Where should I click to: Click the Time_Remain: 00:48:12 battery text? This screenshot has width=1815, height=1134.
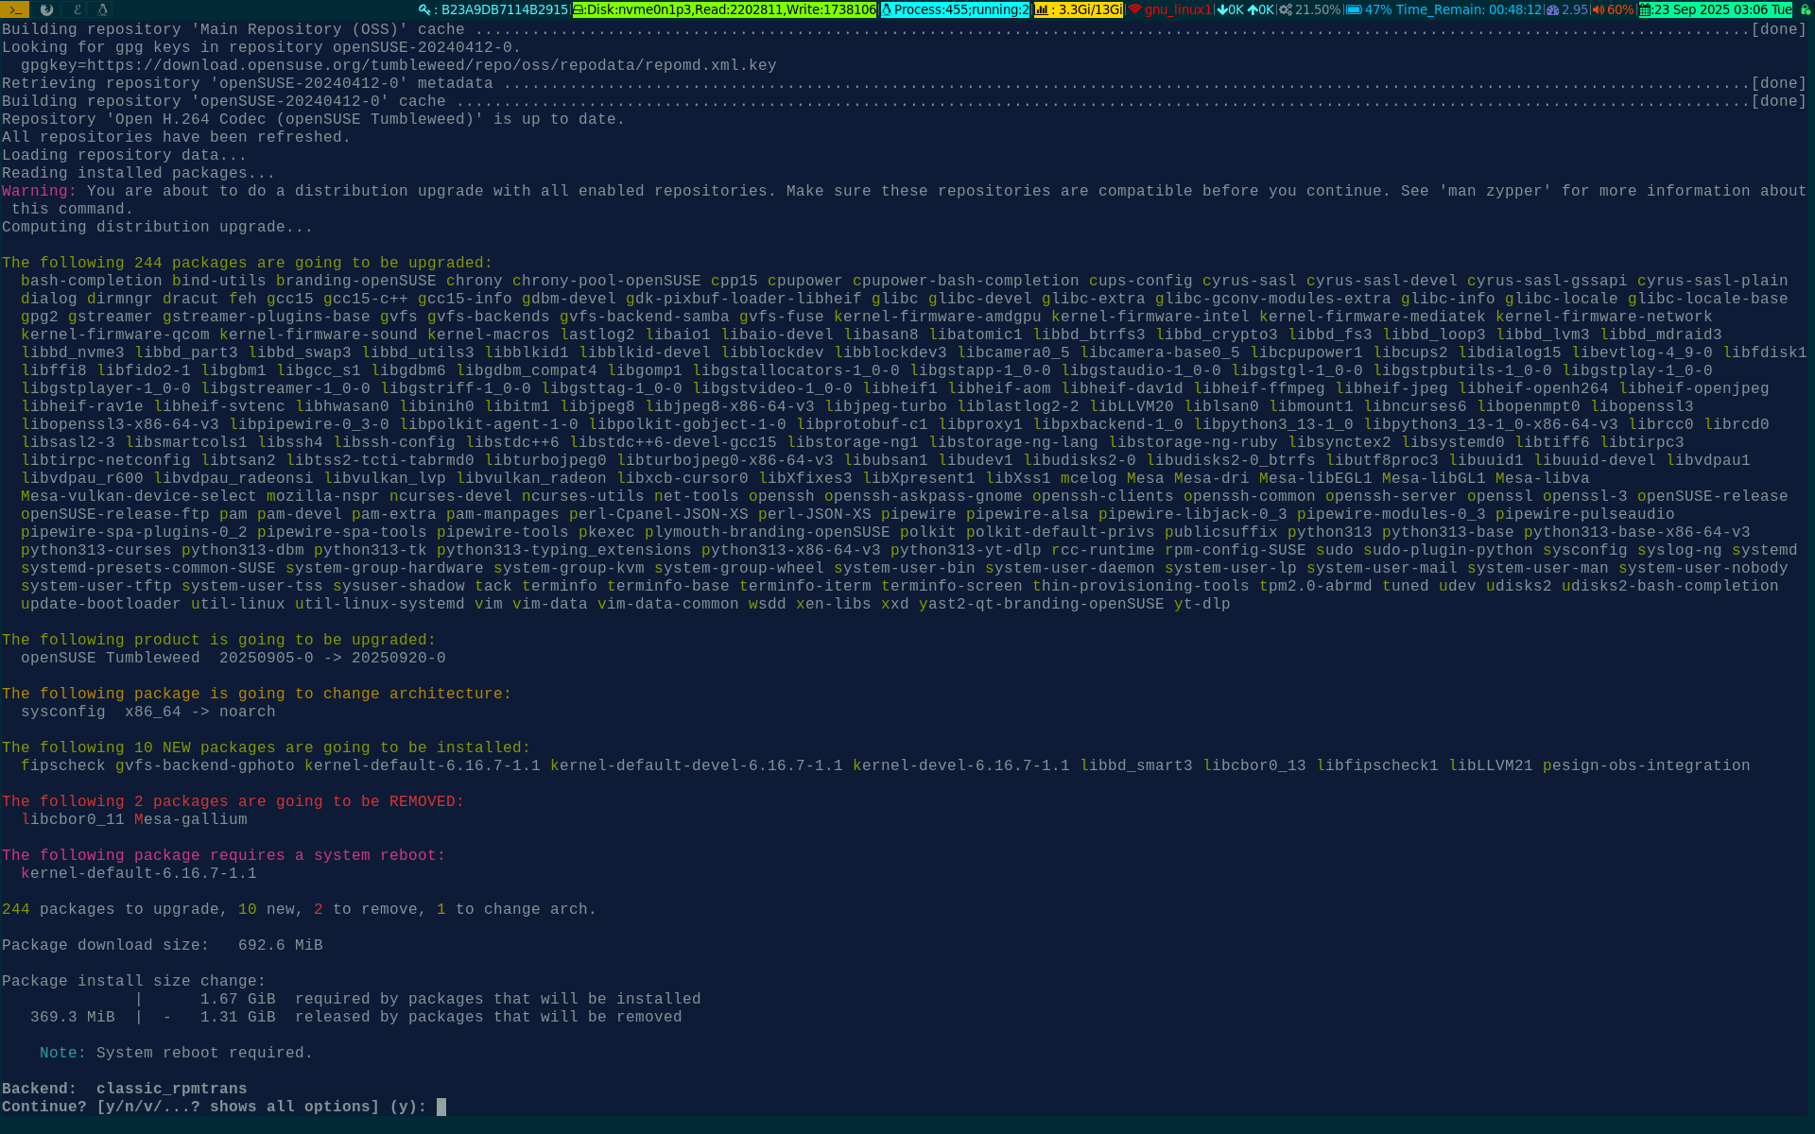point(1469,9)
